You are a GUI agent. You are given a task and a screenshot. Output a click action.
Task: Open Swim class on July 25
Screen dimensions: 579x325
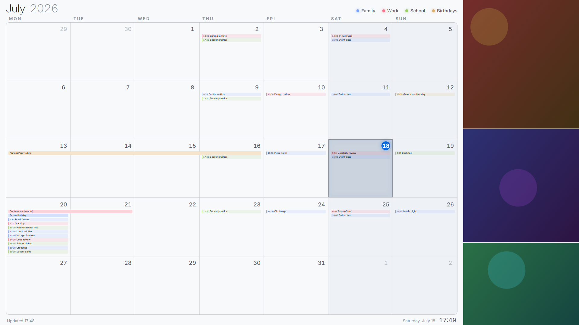click(360, 215)
